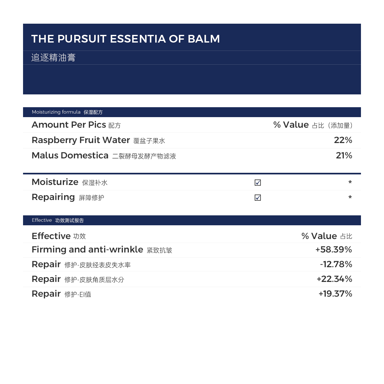Viewport: 384px width, 384px height.
Task: Click the 22% value
Action: pyautogui.click(x=343, y=140)
